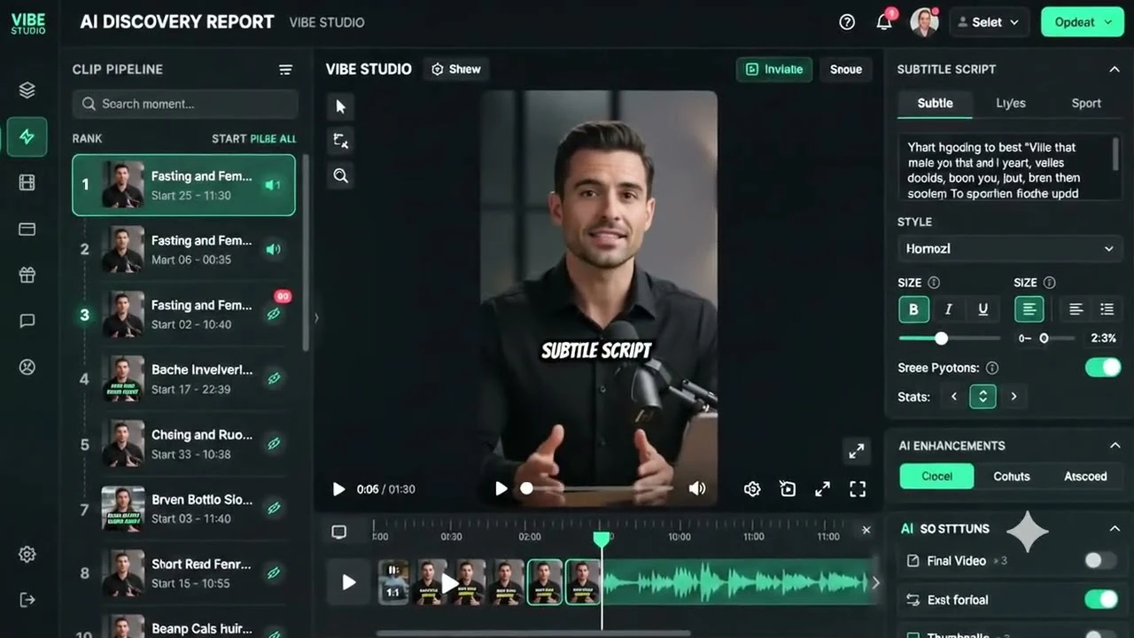Viewport: 1134px width, 638px height.
Task: Toggle the Sreee Pyotons switch
Action: tap(1103, 367)
